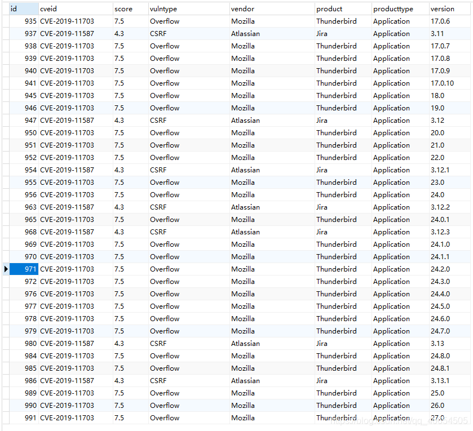Click version cell 27.0

coord(449,417)
